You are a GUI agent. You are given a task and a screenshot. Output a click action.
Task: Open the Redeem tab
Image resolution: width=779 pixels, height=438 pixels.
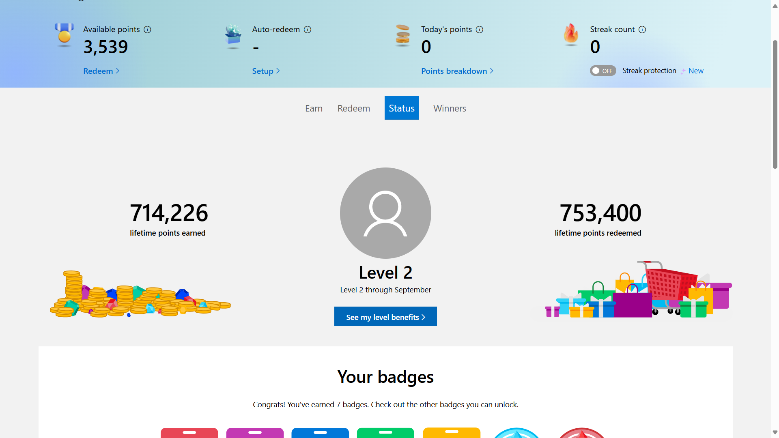(353, 108)
